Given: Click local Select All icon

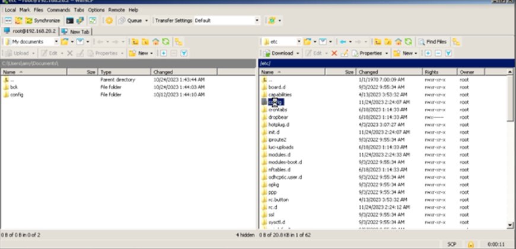Looking at the screenshot, I should (184, 53).
